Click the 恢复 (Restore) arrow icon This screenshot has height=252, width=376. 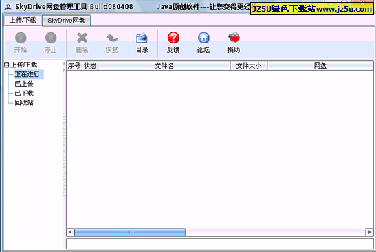click(112, 38)
